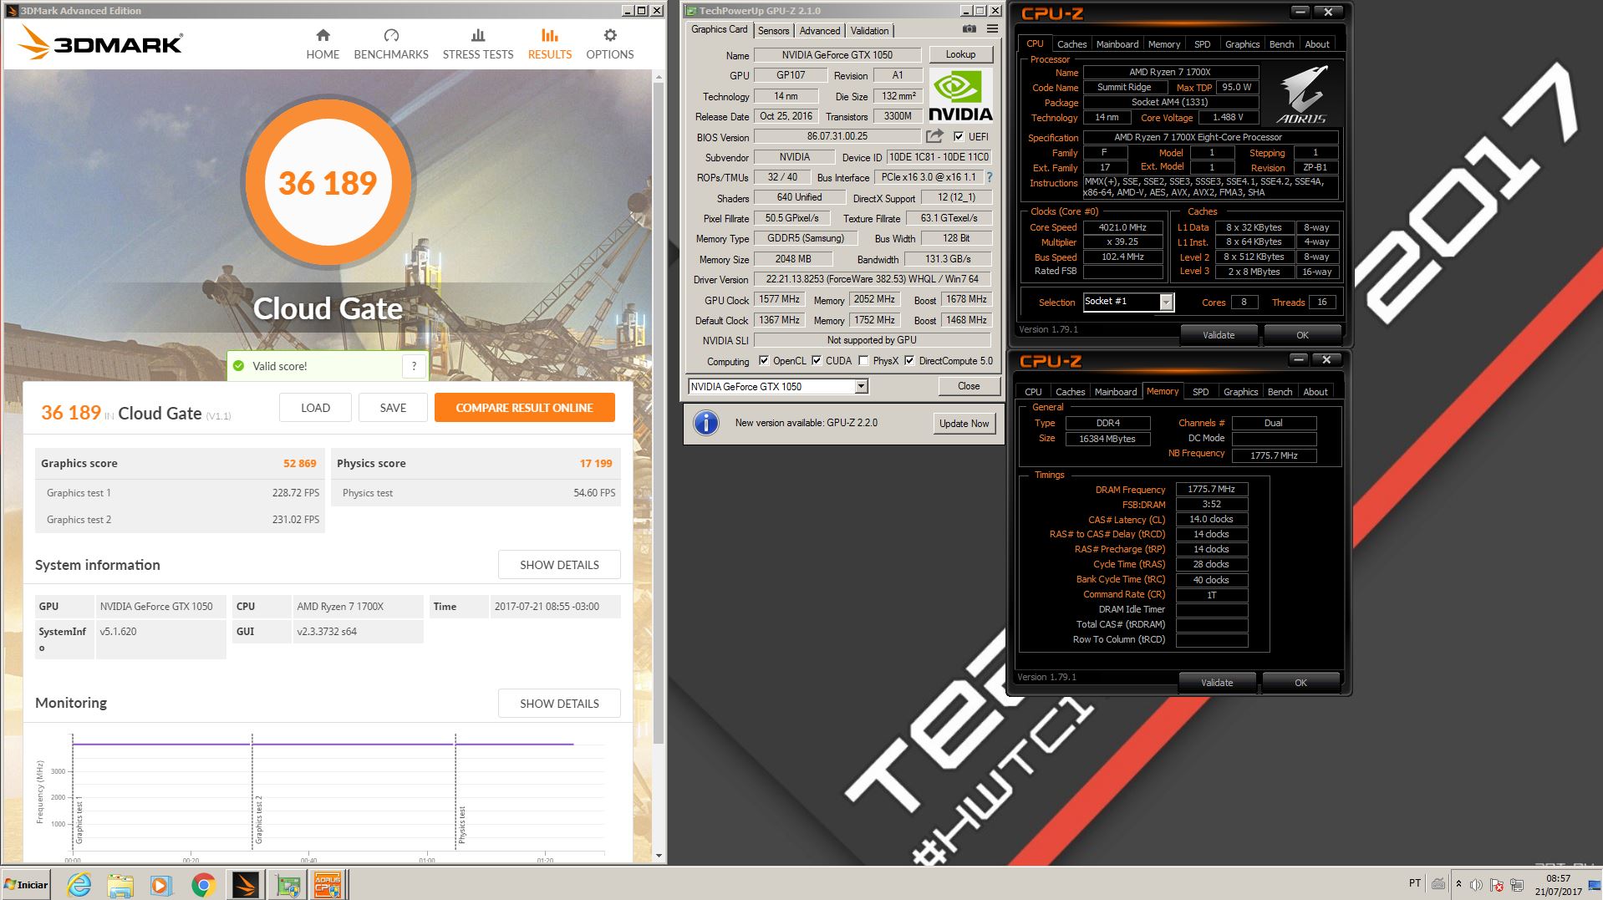Click the Show Desktop button in tray
The image size is (1603, 900).
[1595, 885]
